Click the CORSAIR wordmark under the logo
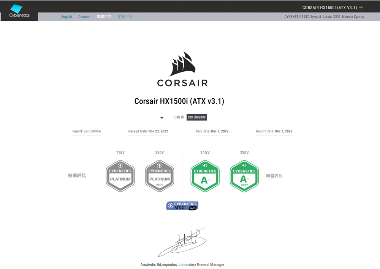The image size is (380, 269). (x=182, y=83)
